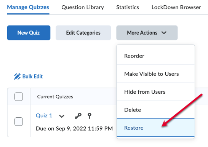This screenshot has height=147, width=208.
Task: Click the key icon beside Quiz 1
Action: (x=78, y=116)
